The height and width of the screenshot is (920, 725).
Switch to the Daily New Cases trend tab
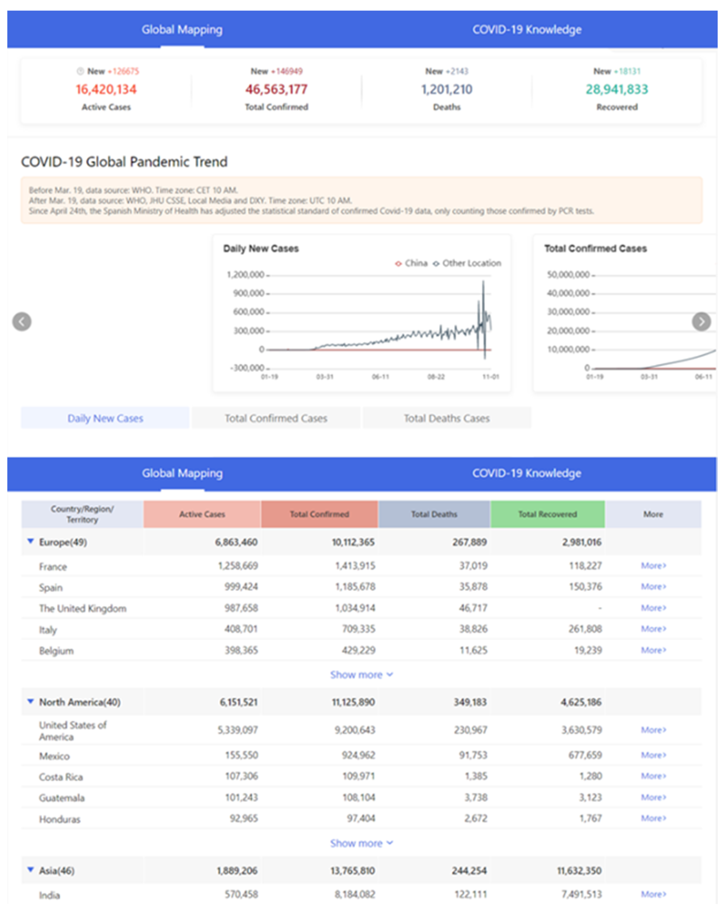[105, 418]
